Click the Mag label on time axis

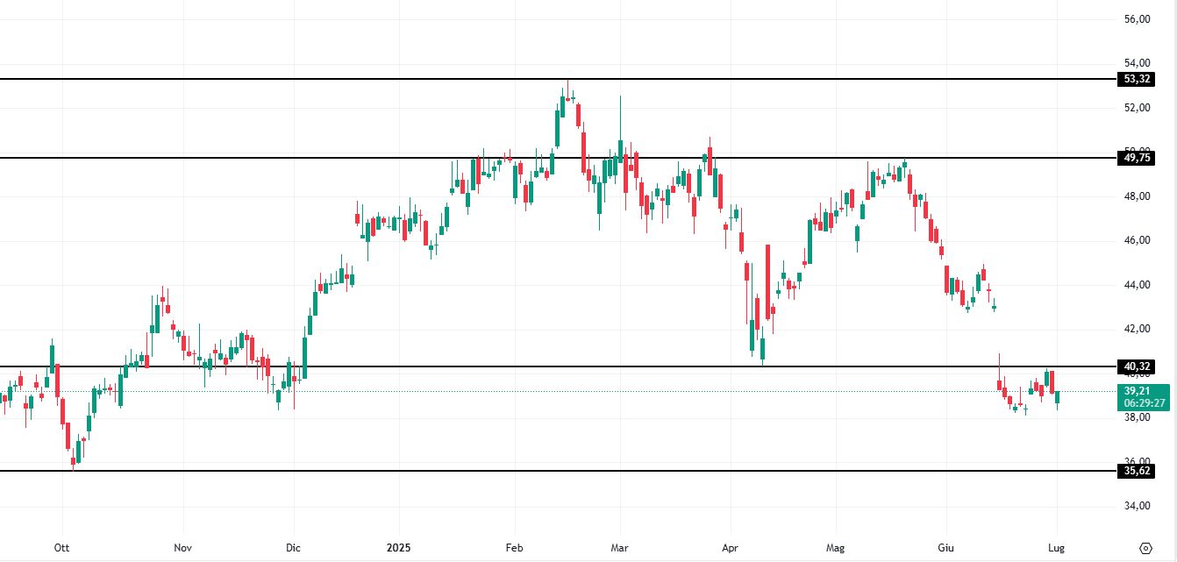pyautogui.click(x=835, y=548)
